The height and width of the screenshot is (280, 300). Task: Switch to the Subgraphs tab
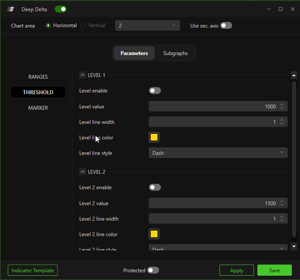(175, 53)
